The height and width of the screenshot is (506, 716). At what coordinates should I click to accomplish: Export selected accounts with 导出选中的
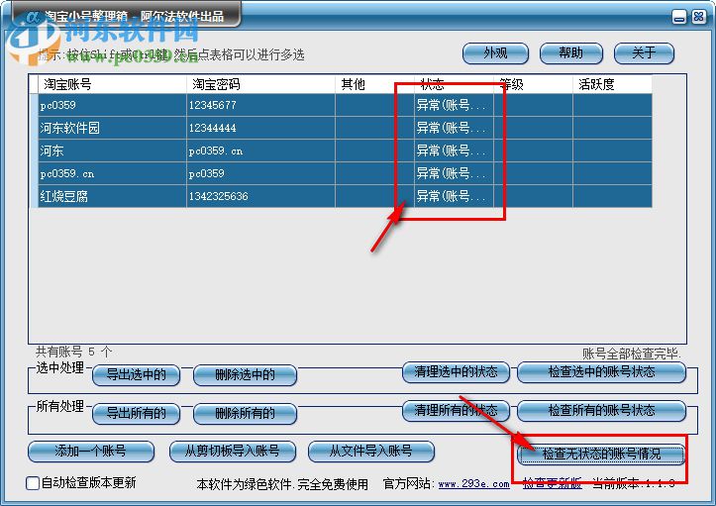pos(136,375)
